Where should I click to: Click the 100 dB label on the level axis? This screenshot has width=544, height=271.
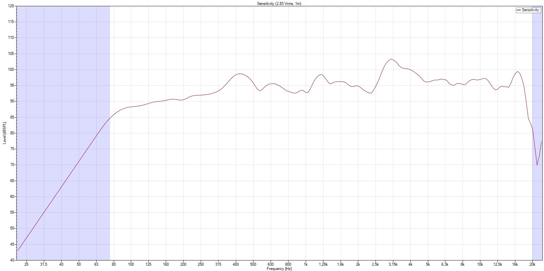pos(11,69)
